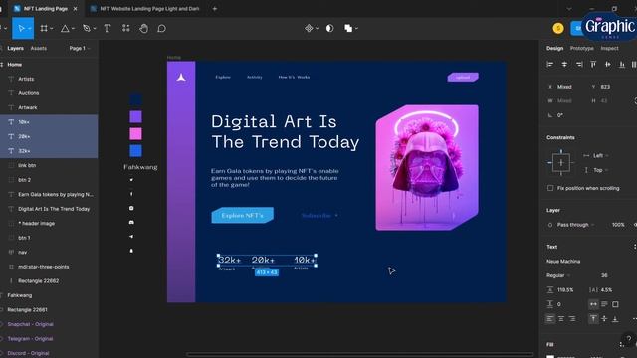
Task: Open the Regular font weight dropdown
Action: point(558,275)
